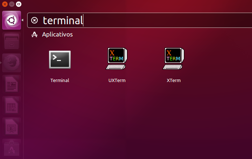Clear the search field with the X icon
Image resolution: width=252 pixels, height=159 pixels.
pyautogui.click(x=34, y=20)
